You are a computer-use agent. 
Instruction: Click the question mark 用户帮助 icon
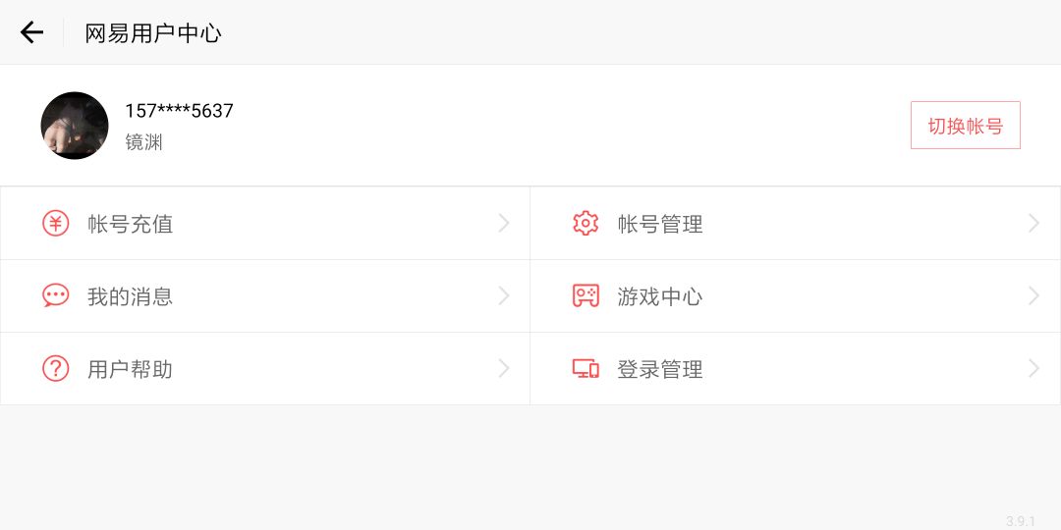click(x=56, y=369)
